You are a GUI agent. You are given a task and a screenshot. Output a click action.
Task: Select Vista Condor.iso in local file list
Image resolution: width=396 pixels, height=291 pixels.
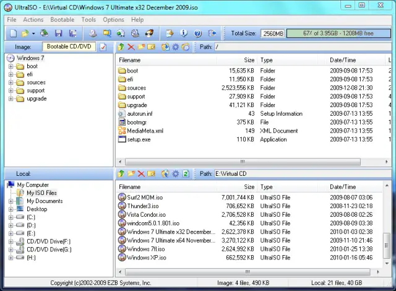[x=146, y=215]
